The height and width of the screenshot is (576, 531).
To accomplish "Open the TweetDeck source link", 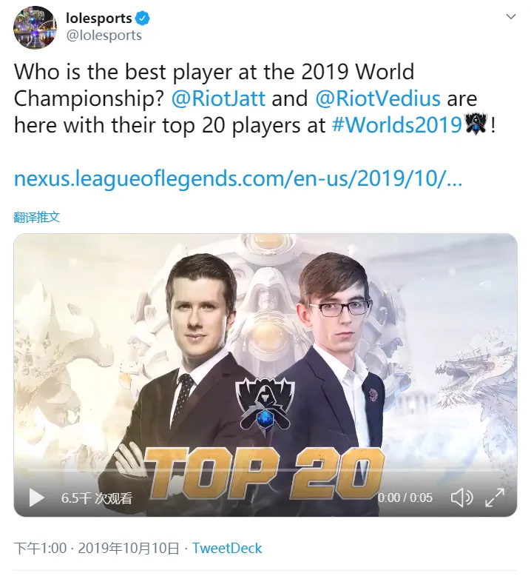I will click(227, 548).
